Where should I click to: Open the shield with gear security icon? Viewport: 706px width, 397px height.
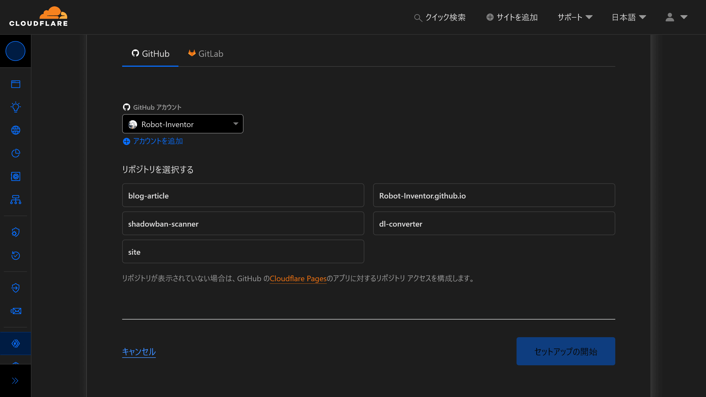click(16, 232)
